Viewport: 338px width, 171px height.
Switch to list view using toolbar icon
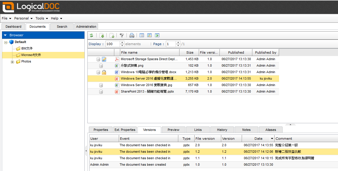coord(142,35)
